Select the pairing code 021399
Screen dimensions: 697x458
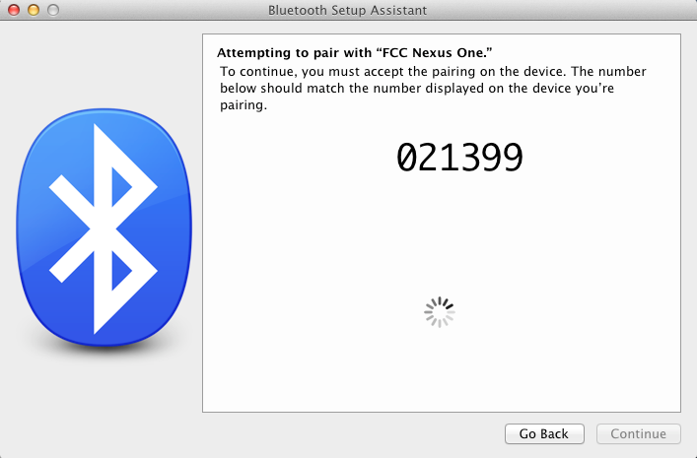(x=459, y=158)
